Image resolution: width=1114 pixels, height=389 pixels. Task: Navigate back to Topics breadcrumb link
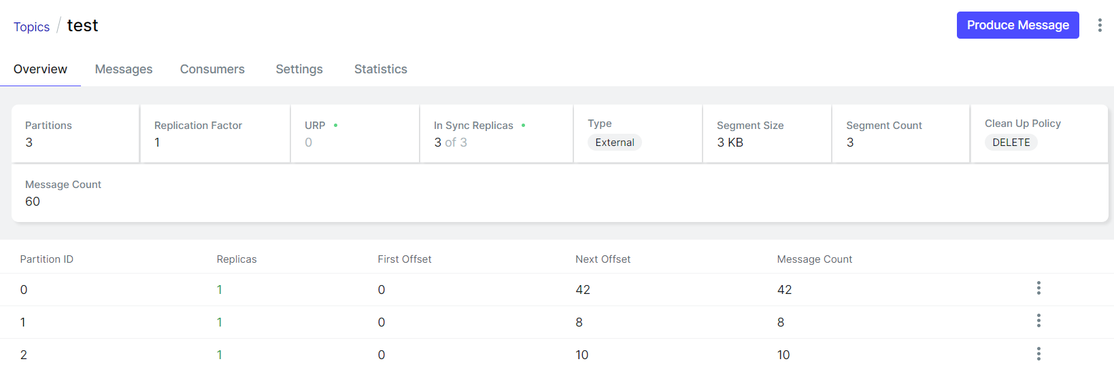click(x=31, y=27)
